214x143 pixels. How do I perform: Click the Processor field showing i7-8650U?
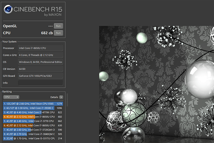tap(40, 48)
